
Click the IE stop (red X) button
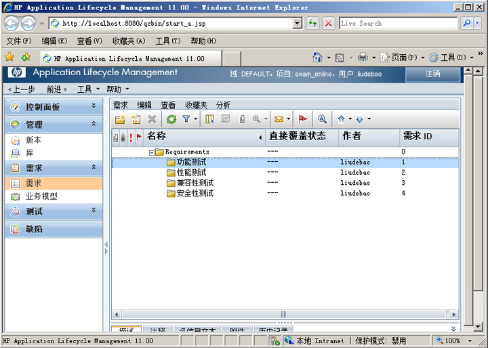(328, 23)
